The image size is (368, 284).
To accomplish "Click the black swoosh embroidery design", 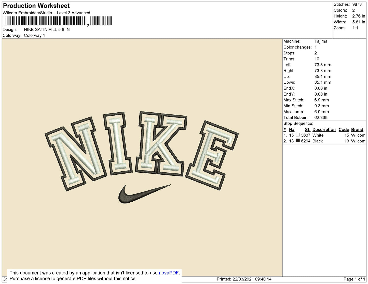I will tap(144, 194).
